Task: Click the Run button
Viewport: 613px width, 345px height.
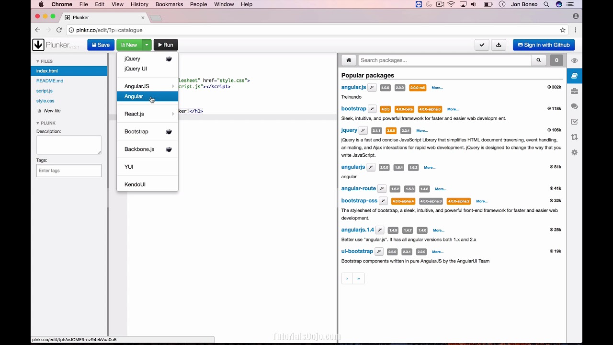Action: pyautogui.click(x=166, y=45)
